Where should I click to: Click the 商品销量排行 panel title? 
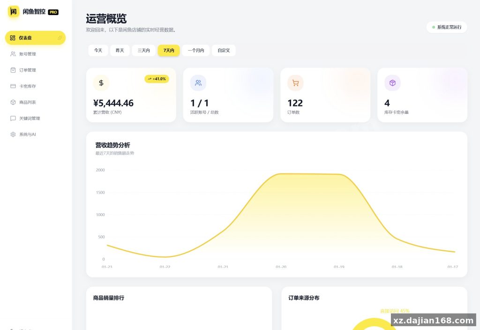point(109,298)
